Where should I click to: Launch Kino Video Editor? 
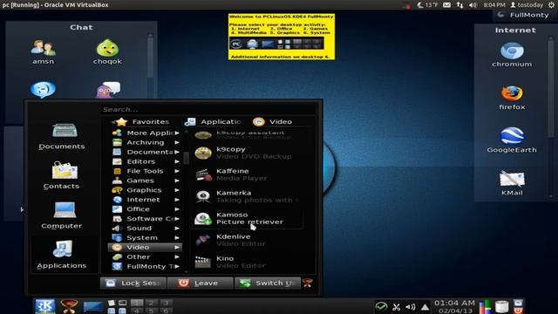click(x=248, y=262)
